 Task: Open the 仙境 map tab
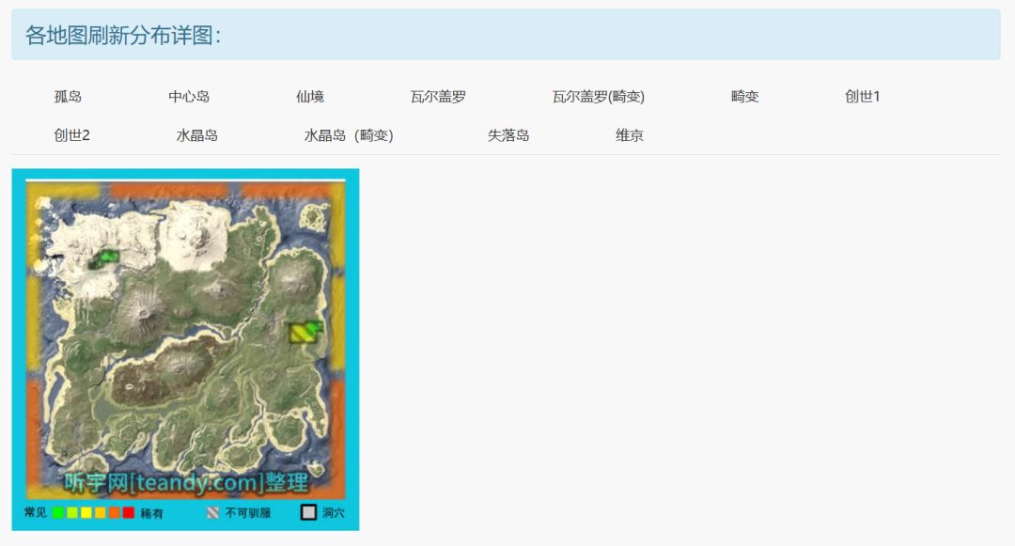[x=310, y=97]
